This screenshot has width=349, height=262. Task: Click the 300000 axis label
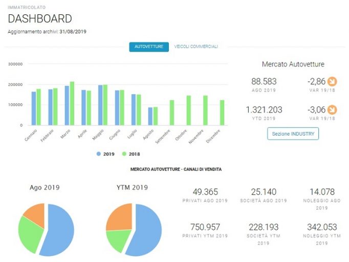click(x=15, y=64)
